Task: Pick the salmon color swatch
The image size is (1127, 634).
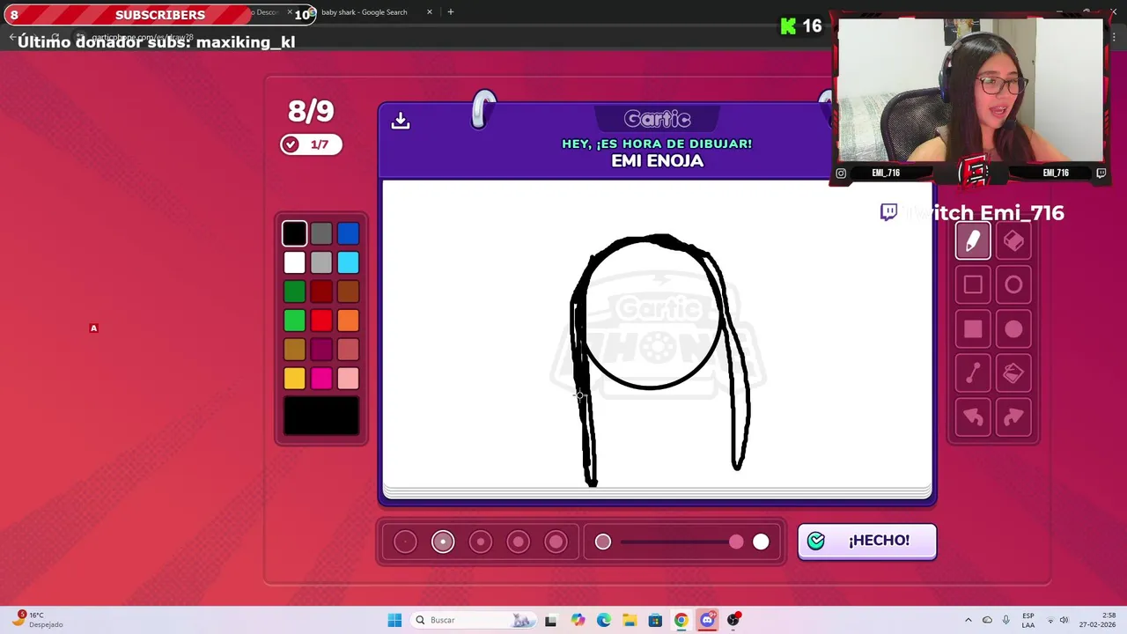Action: coord(348,350)
